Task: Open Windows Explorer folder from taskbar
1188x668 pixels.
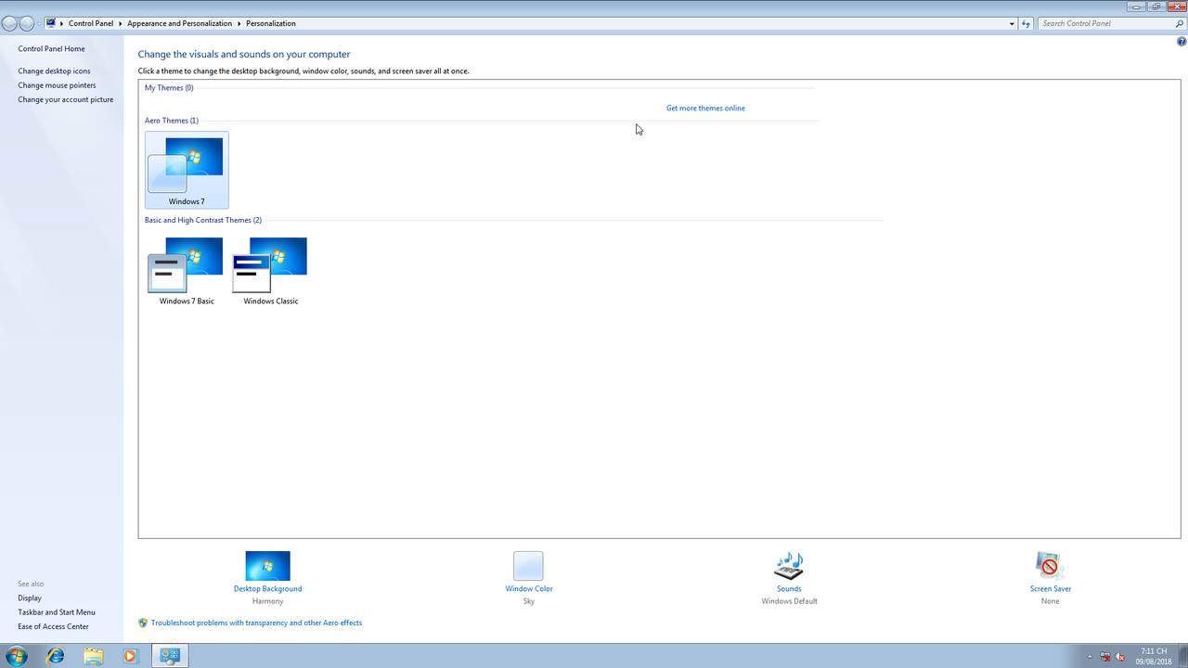Action: click(x=93, y=656)
